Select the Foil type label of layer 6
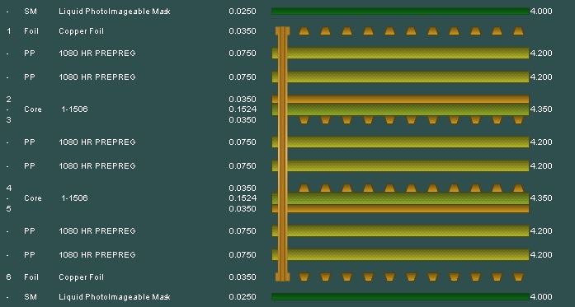Screen dimensions: 575x307 [31, 277]
